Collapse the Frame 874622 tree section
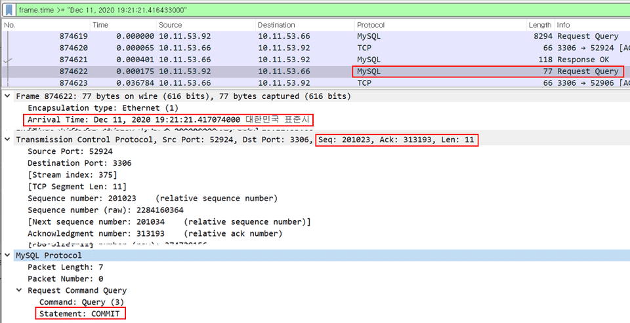The image size is (630, 323). tap(7, 96)
